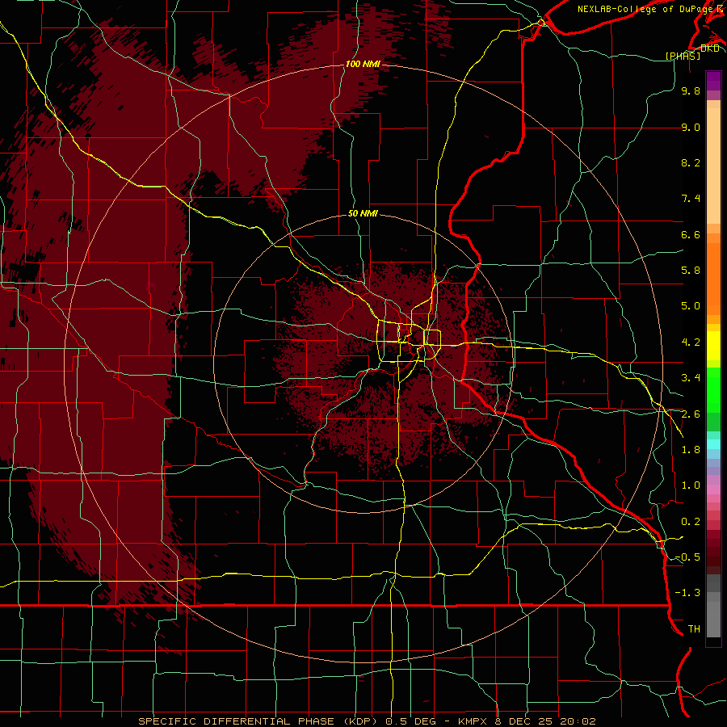This screenshot has width=727, height=727.
Task: Click the 100 NMI range ring label
Action: 363,64
